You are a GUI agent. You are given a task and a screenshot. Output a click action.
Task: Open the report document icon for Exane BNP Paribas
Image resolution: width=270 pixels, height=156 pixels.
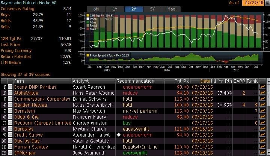pos(10,87)
